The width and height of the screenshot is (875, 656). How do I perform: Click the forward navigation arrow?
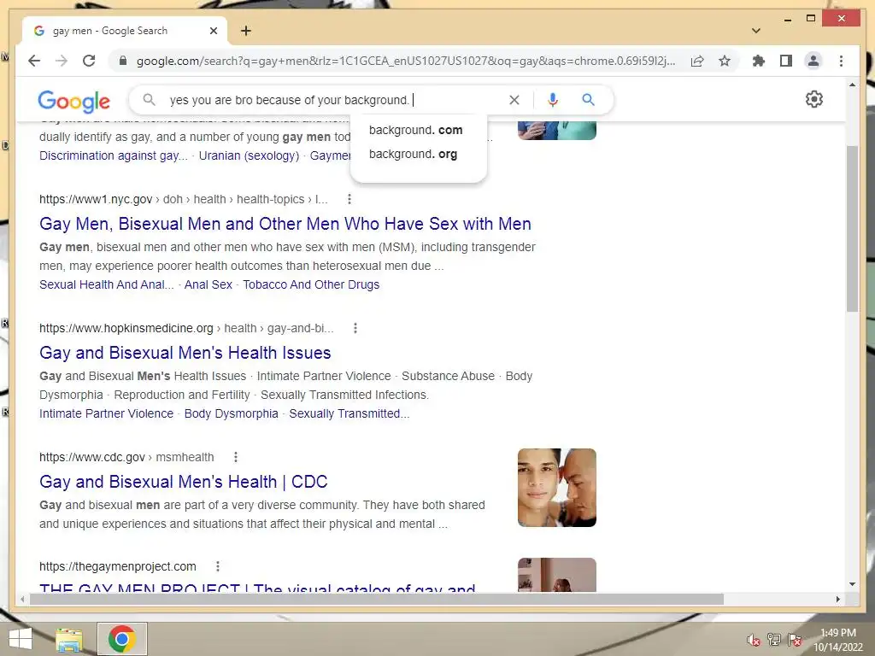(x=62, y=61)
